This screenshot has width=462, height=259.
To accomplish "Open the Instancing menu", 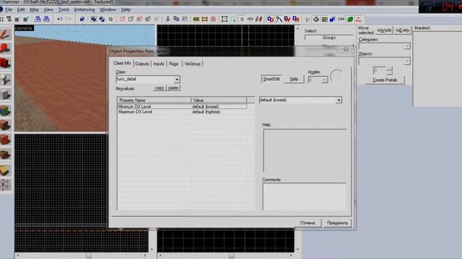I will (84, 9).
